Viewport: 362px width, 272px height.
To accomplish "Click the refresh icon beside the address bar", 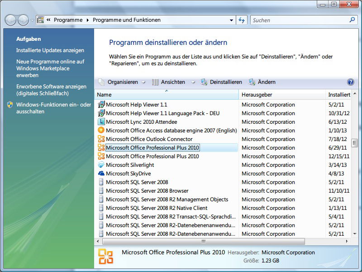I will [242, 20].
